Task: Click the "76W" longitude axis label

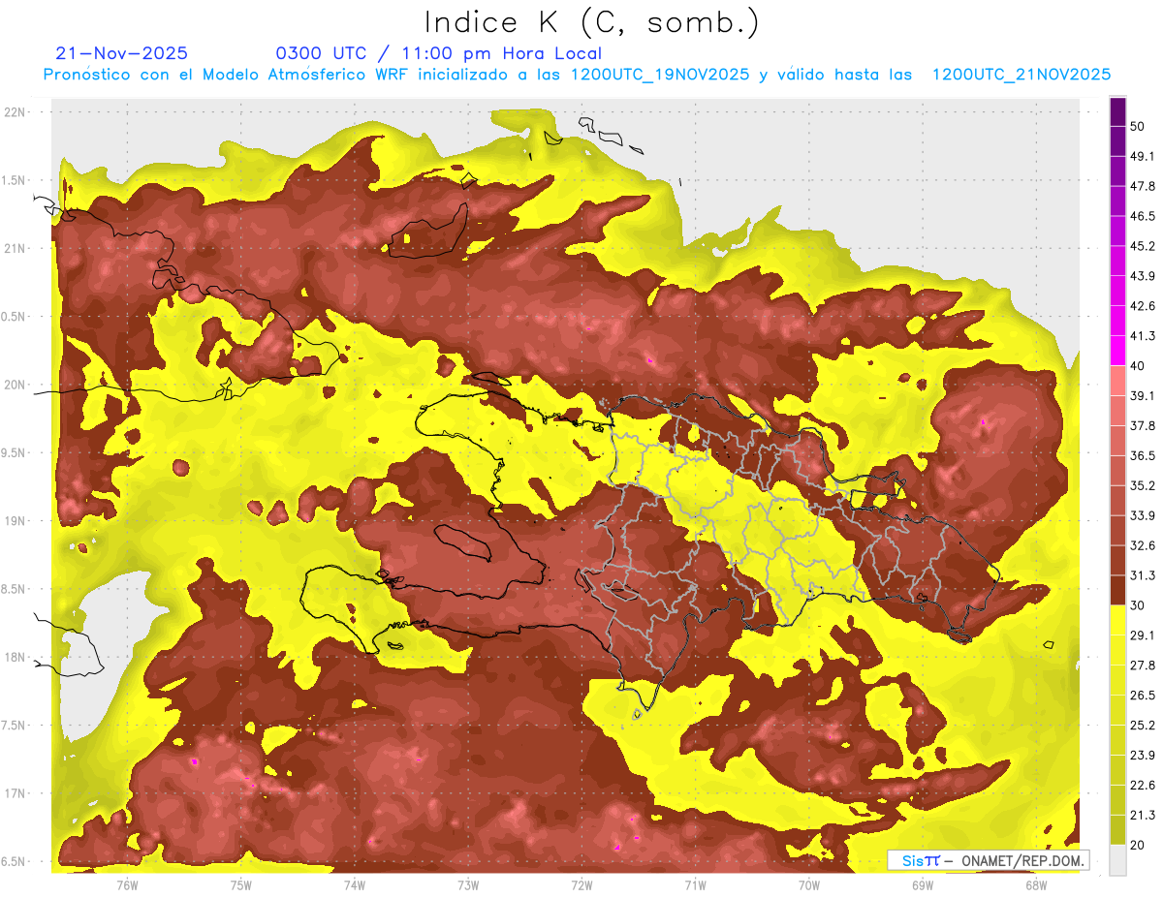Action: [127, 884]
